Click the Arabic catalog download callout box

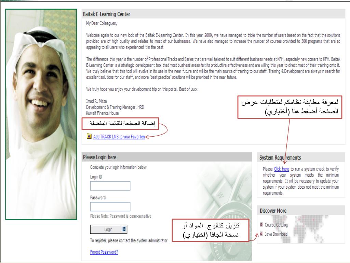point(211,230)
